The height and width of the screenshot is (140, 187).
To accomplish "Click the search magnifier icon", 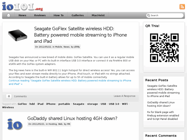I will 148,15.
